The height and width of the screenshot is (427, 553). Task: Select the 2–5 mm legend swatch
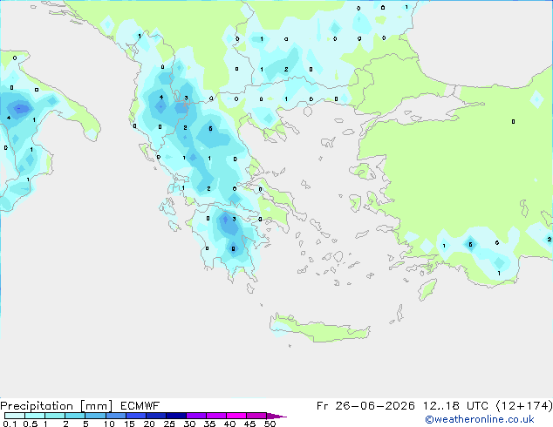(x=75, y=416)
